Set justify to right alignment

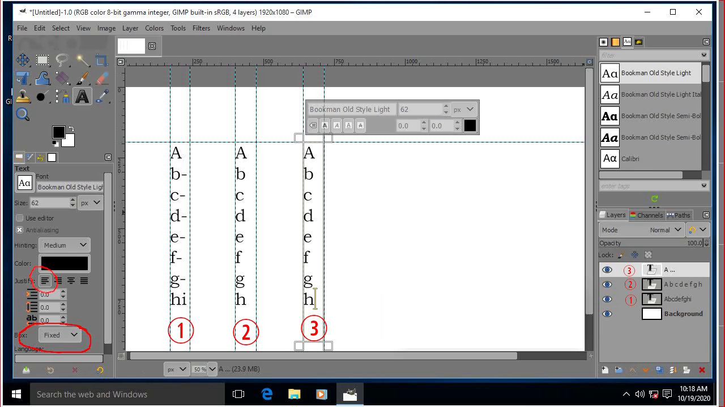58,280
